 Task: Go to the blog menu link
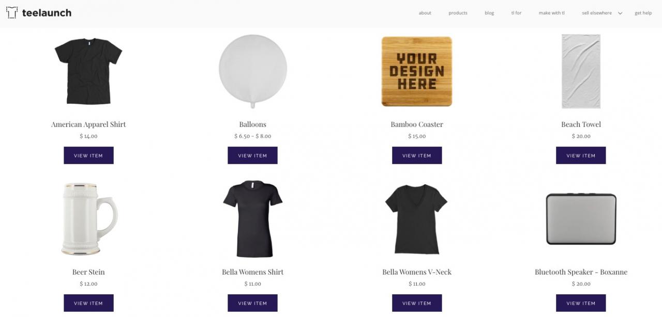pos(489,13)
